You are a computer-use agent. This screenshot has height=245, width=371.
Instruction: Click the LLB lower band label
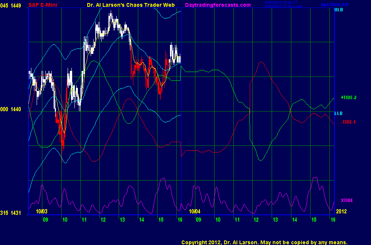click(x=339, y=113)
